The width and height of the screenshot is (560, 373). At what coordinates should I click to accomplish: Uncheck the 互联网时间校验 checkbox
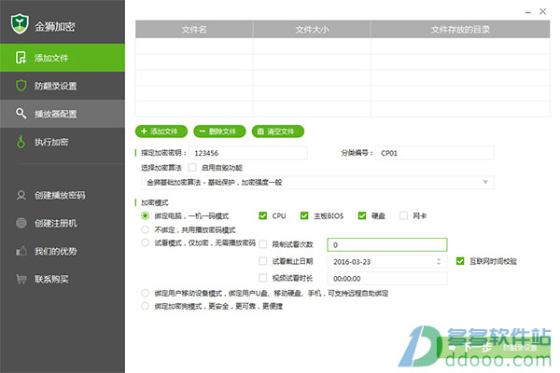(460, 261)
